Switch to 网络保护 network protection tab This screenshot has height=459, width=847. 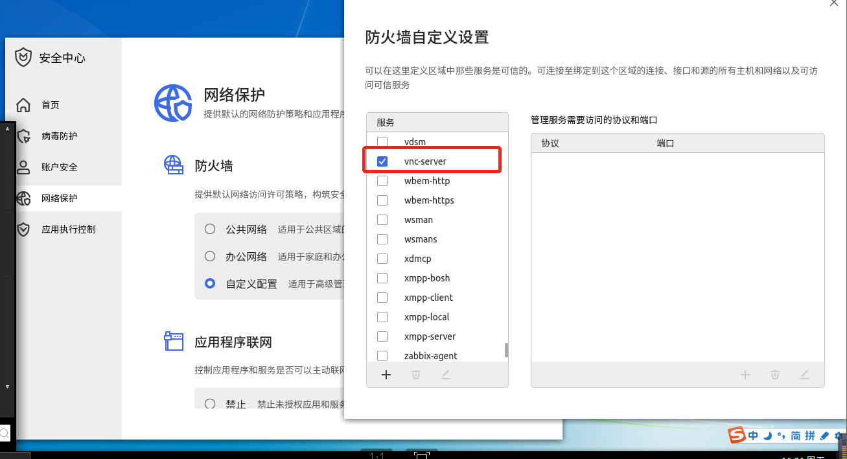point(59,198)
